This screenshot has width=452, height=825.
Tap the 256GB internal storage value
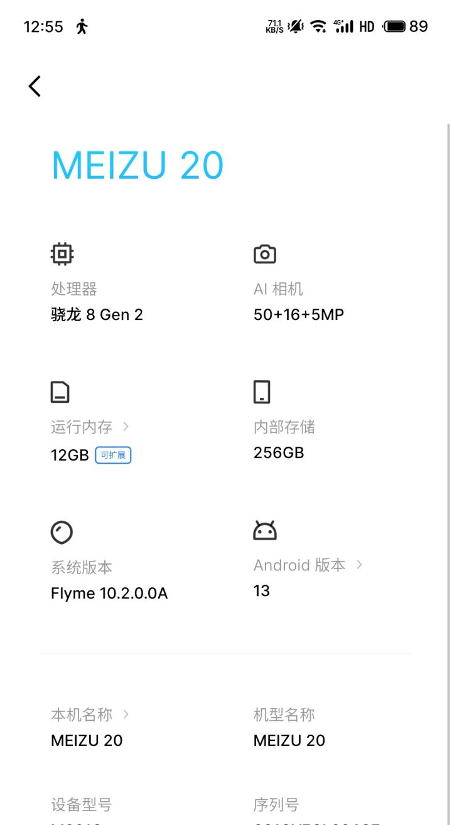tap(279, 452)
